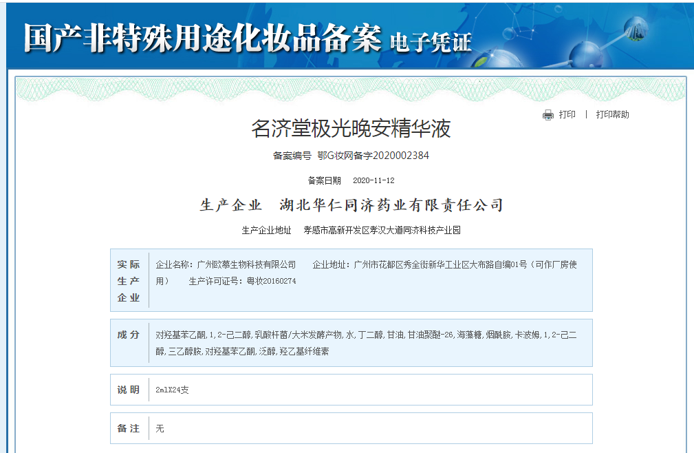Click the 备案日期 label
The image size is (694, 453).
tap(325, 180)
